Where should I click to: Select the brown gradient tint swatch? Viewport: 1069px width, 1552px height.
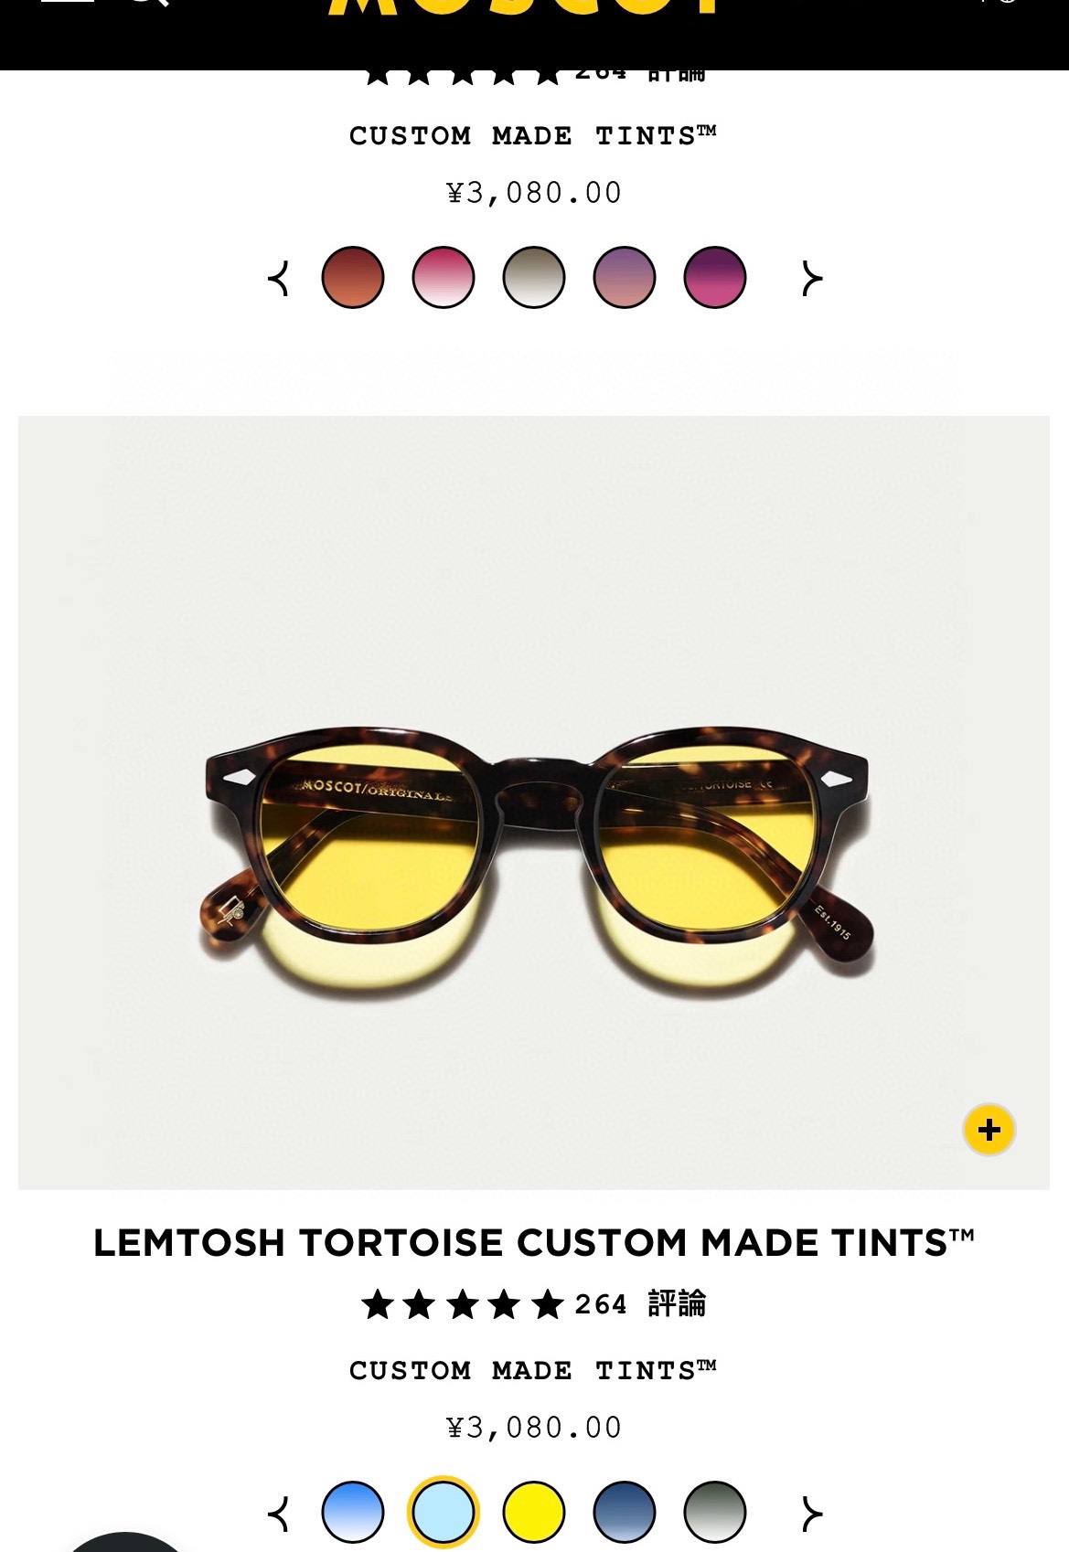point(353,277)
